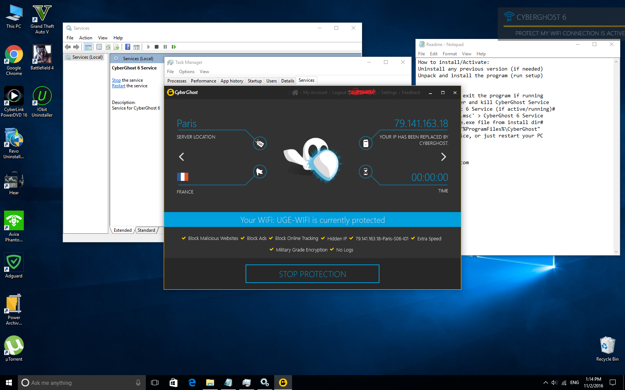This screenshot has height=390, width=625.
Task: Click the Feedback link in CyberGhost
Action: [411, 92]
